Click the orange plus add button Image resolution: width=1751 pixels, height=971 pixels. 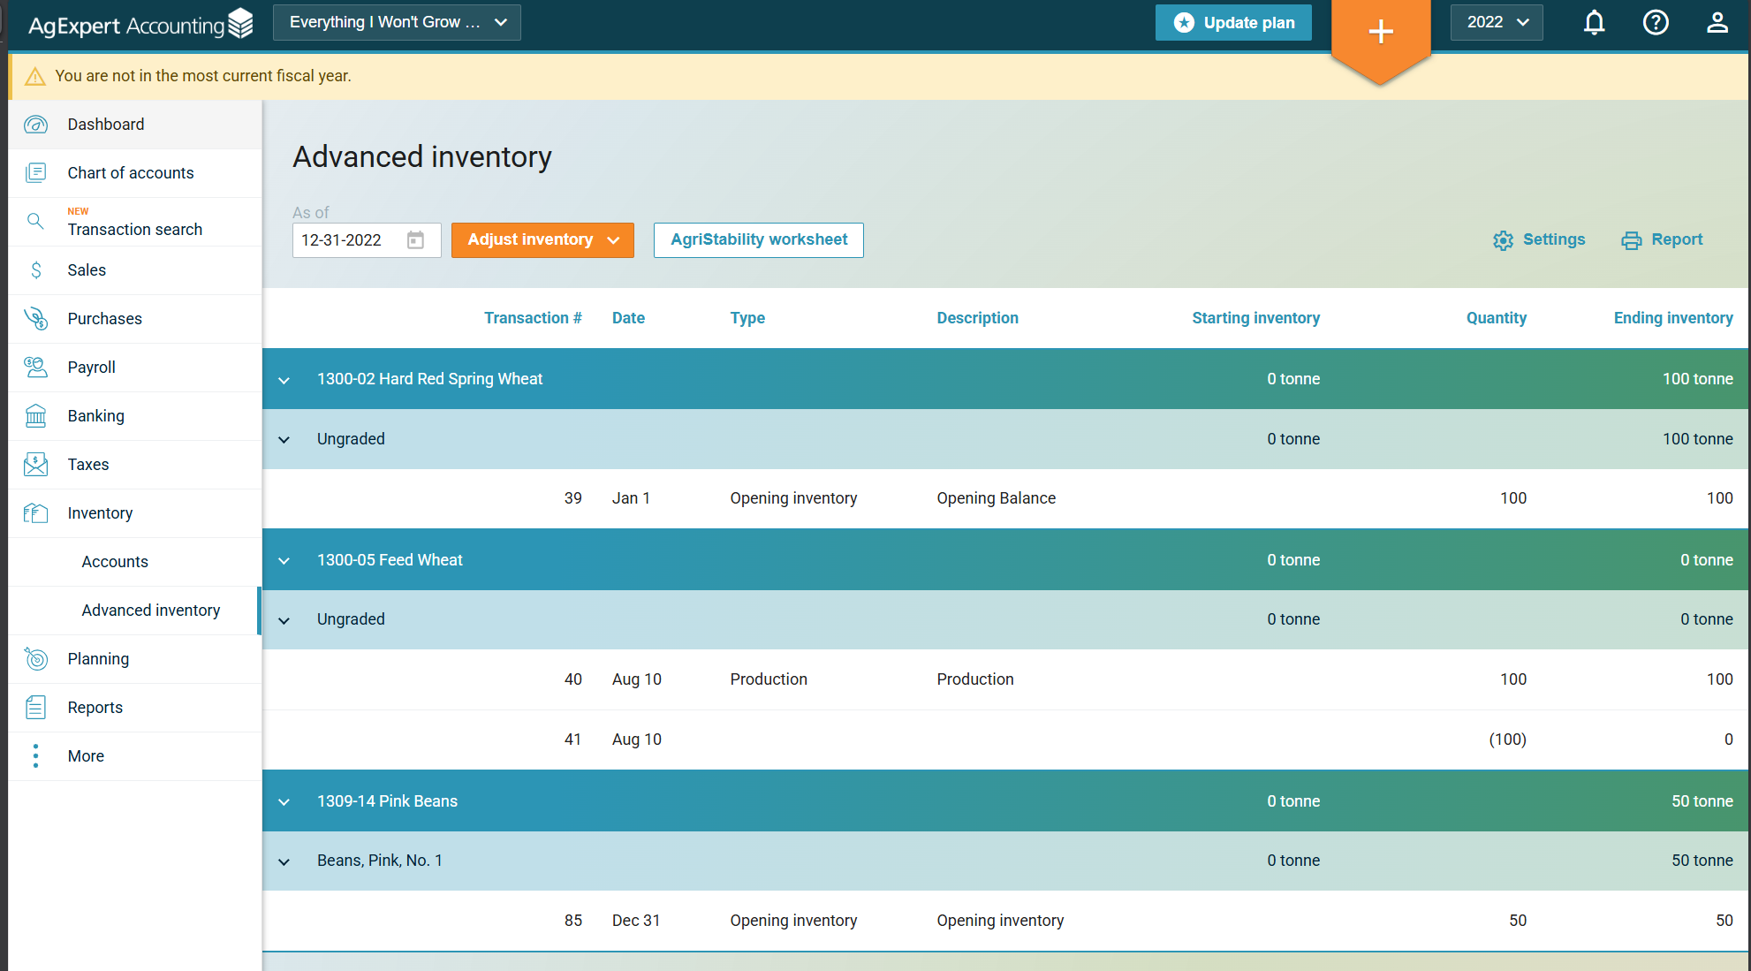tap(1381, 33)
